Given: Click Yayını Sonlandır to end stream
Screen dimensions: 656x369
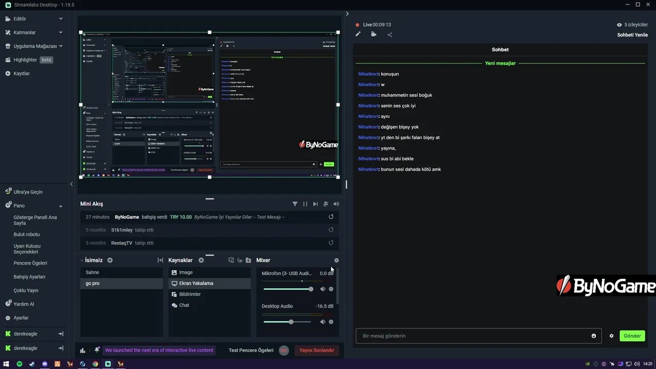Looking at the screenshot, I should pos(317,351).
